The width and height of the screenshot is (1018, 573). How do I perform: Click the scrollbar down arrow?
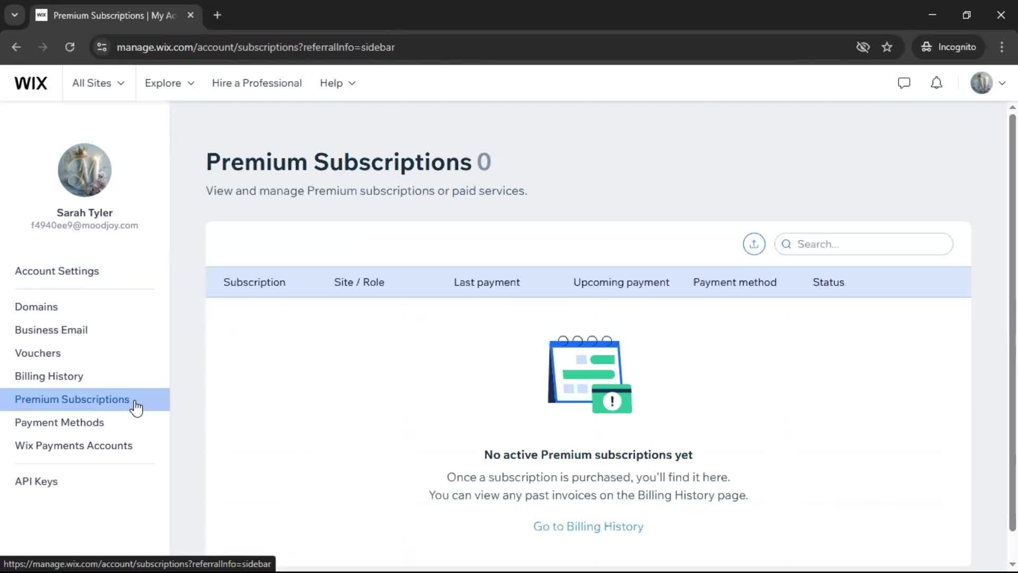tap(1012, 565)
